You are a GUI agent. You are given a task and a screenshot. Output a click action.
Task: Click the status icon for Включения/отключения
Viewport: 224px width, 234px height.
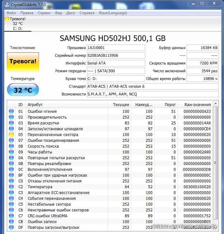click(11, 169)
